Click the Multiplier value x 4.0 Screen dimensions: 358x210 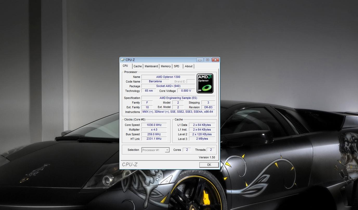(x=154, y=130)
